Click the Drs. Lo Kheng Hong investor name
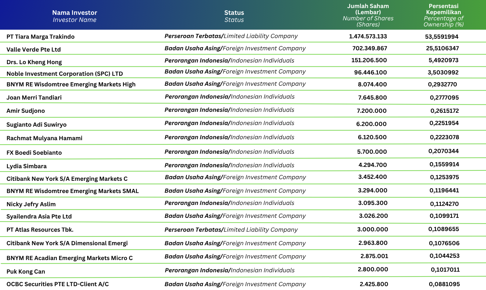The image size is (486, 290). pos(34,62)
